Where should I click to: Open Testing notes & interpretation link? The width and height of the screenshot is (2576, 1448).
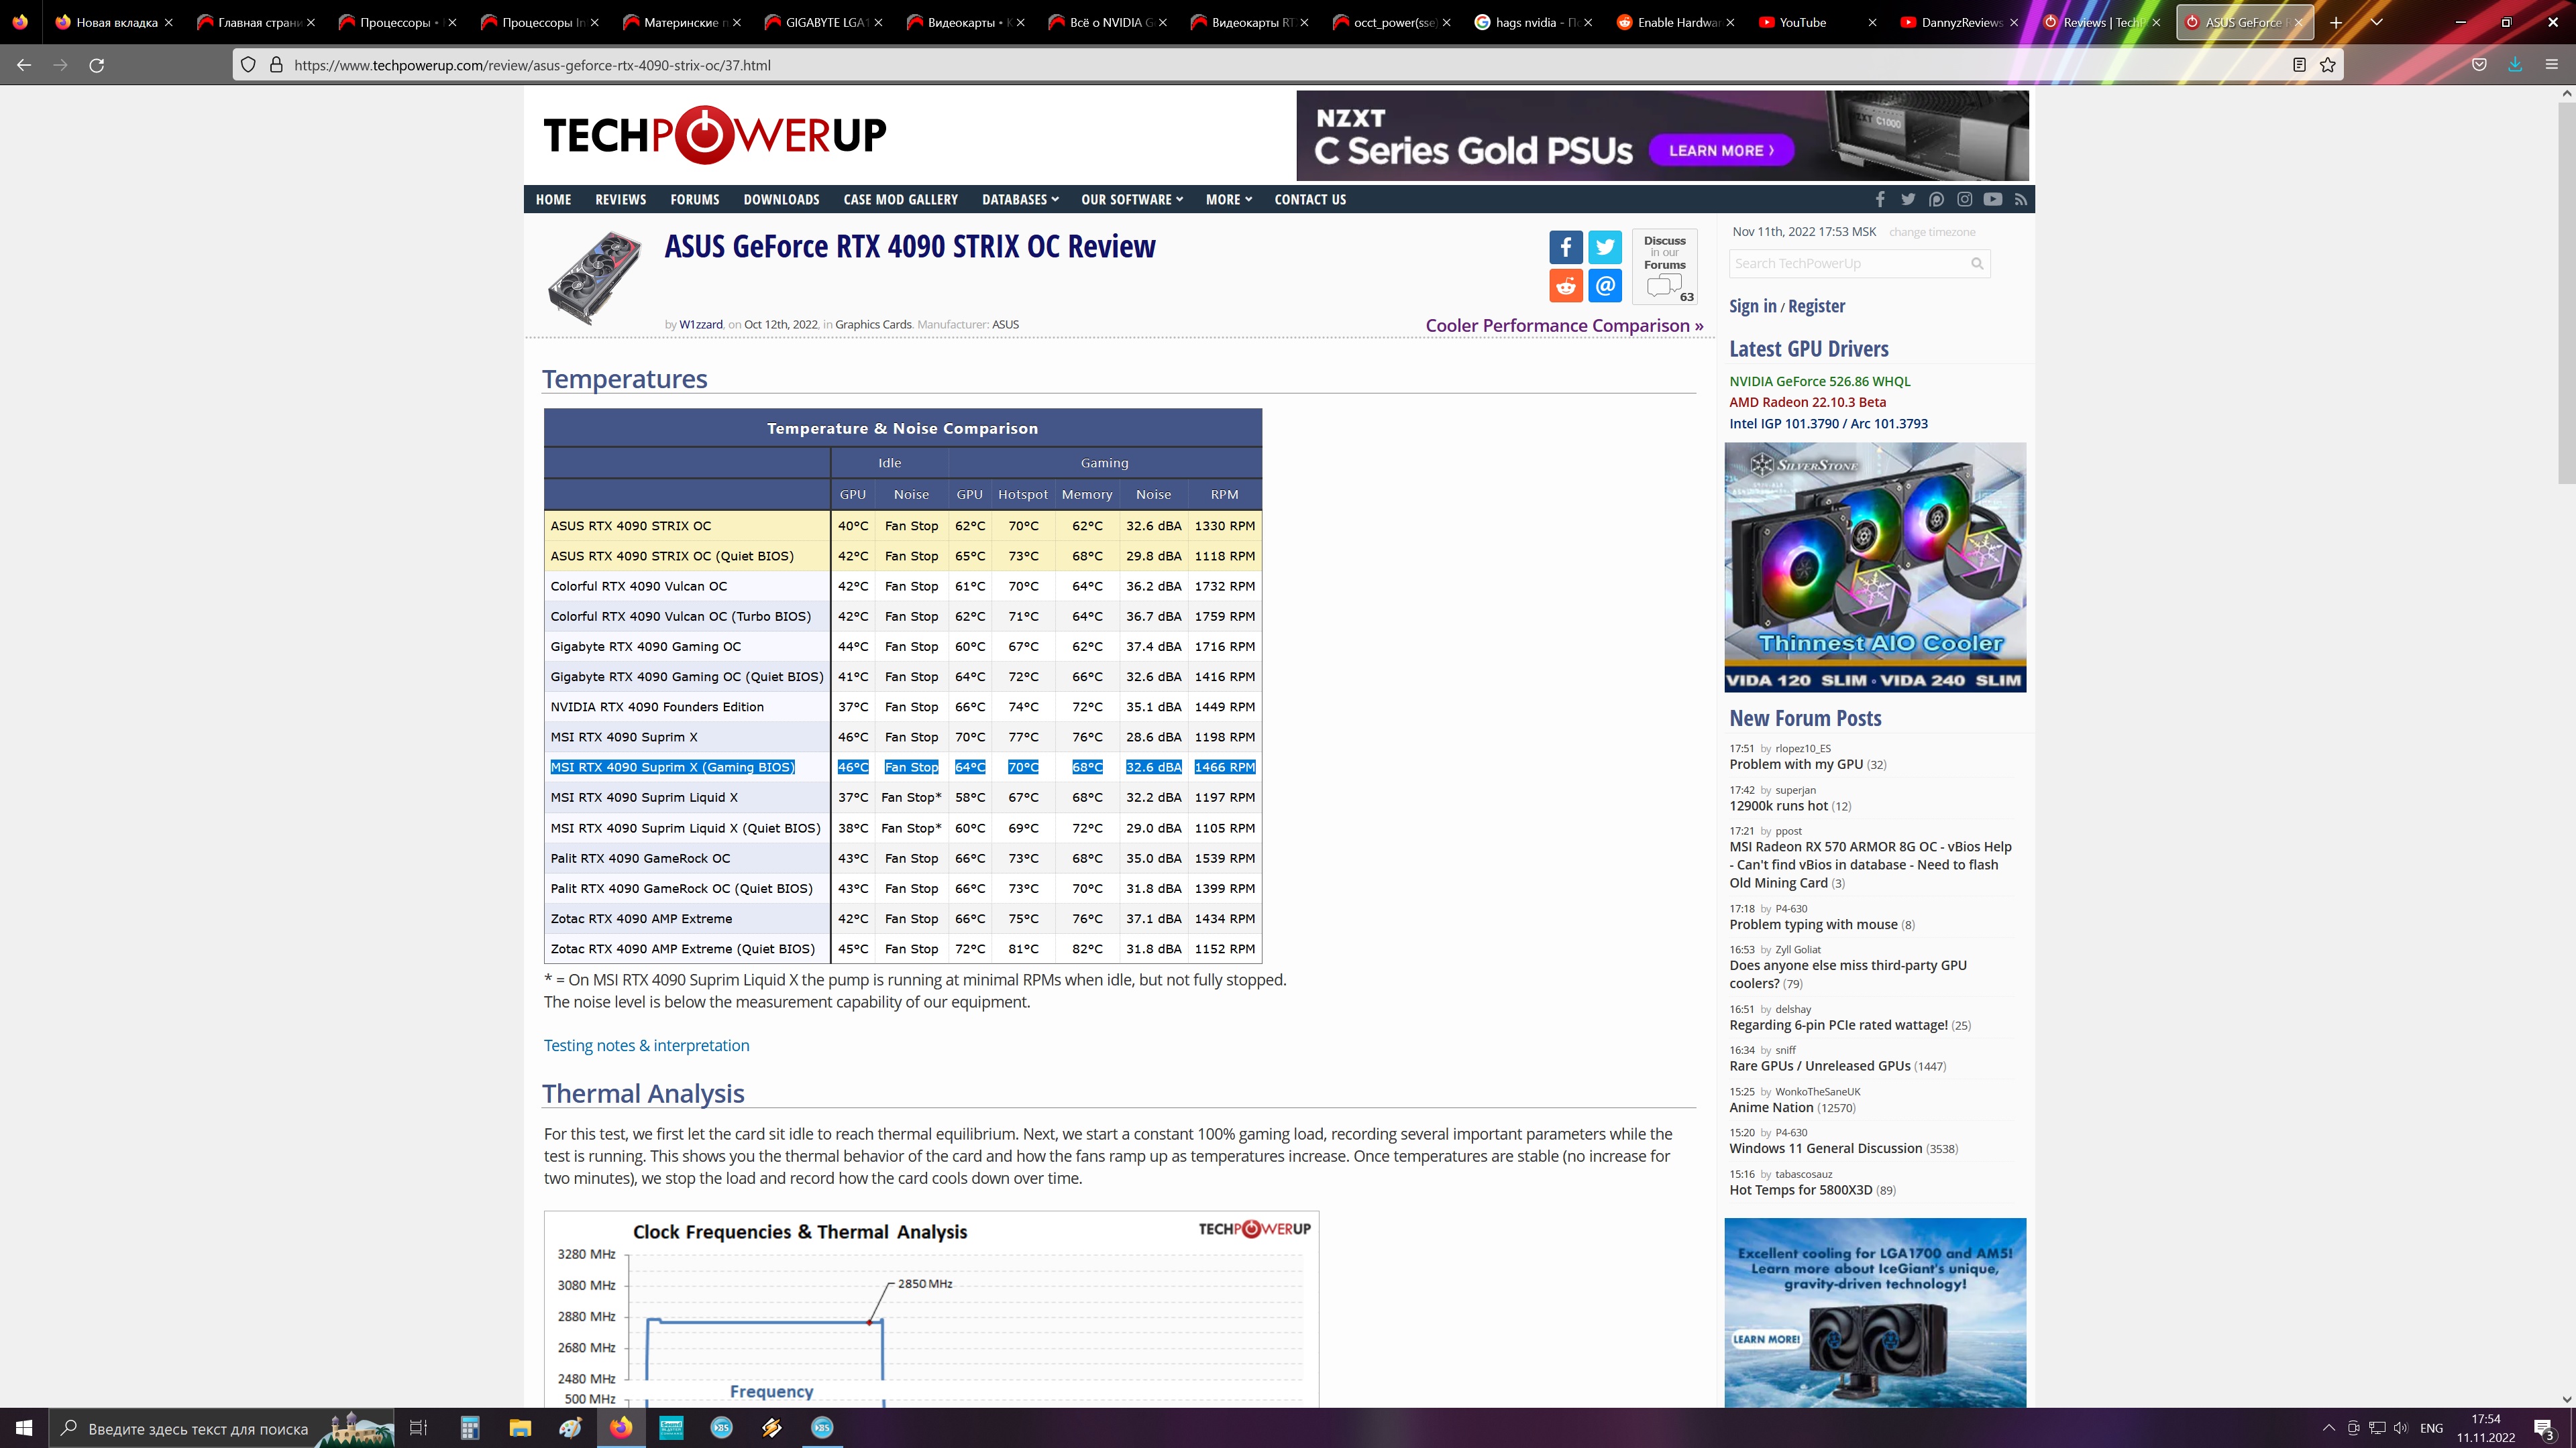(646, 1045)
